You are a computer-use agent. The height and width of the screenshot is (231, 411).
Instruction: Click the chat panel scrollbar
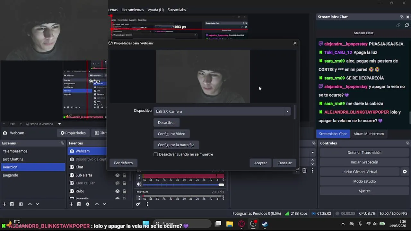coord(410,118)
